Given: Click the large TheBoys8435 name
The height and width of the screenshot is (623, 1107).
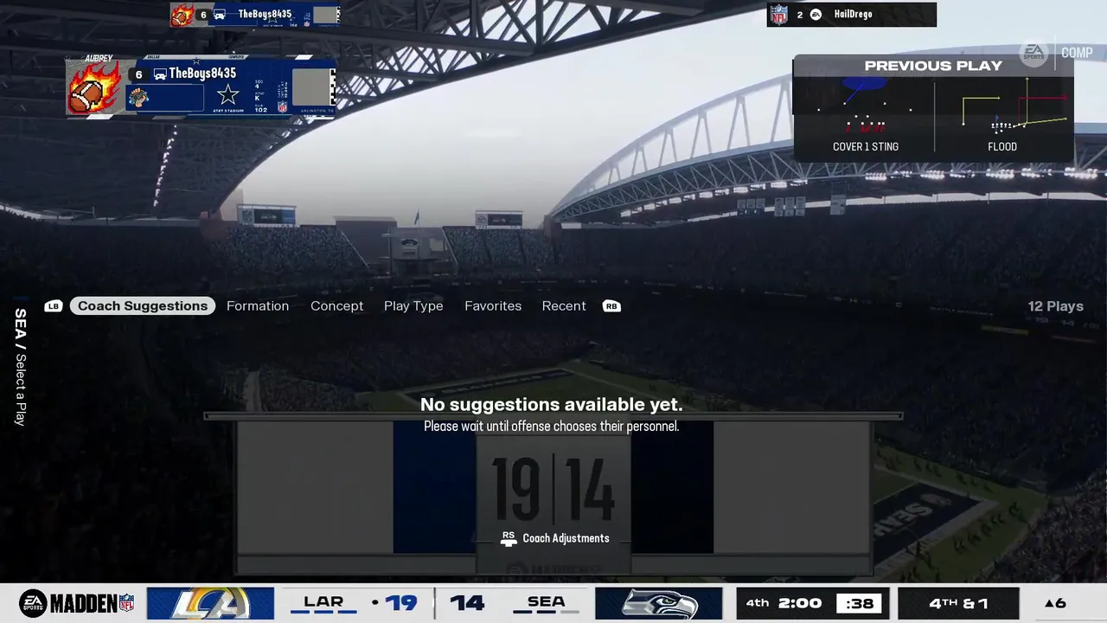Looking at the screenshot, I should 202,74.
